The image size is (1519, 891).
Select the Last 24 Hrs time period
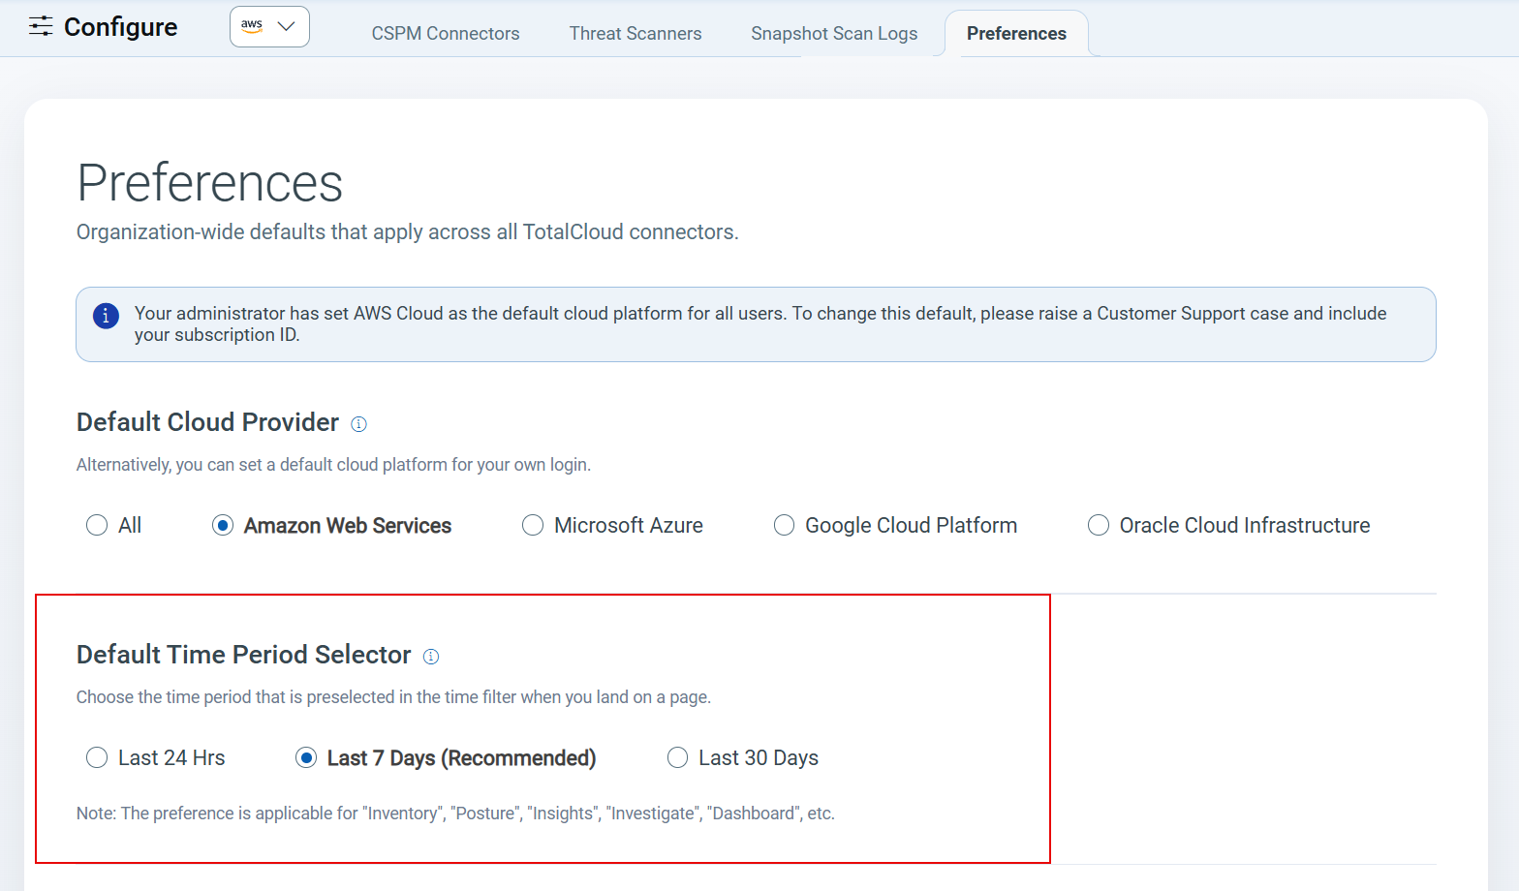[97, 757]
